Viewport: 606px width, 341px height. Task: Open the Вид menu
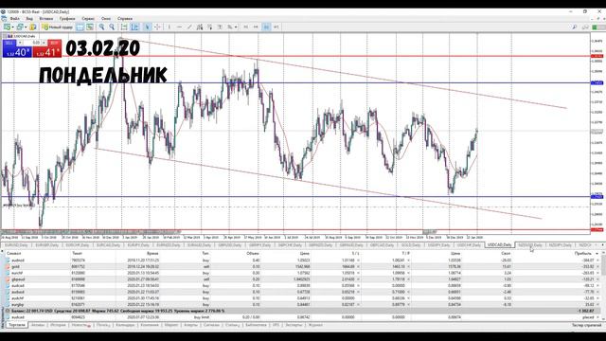[x=29, y=19]
